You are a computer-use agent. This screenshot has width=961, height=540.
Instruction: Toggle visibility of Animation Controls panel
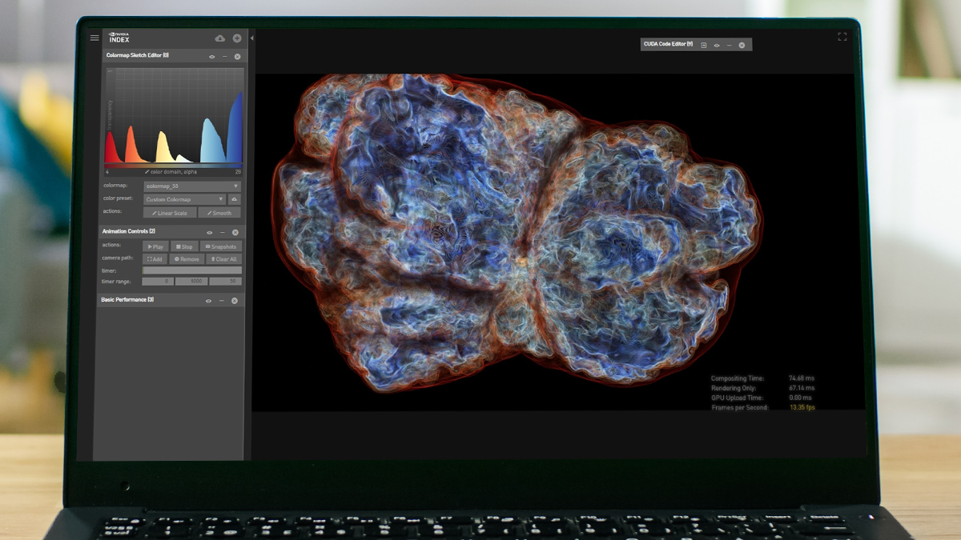tap(210, 233)
